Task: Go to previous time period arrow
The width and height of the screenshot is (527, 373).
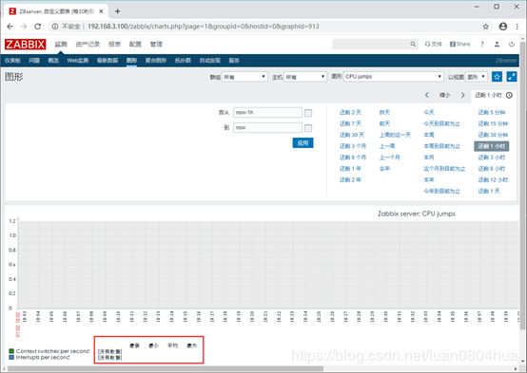Action: pyautogui.click(x=426, y=95)
